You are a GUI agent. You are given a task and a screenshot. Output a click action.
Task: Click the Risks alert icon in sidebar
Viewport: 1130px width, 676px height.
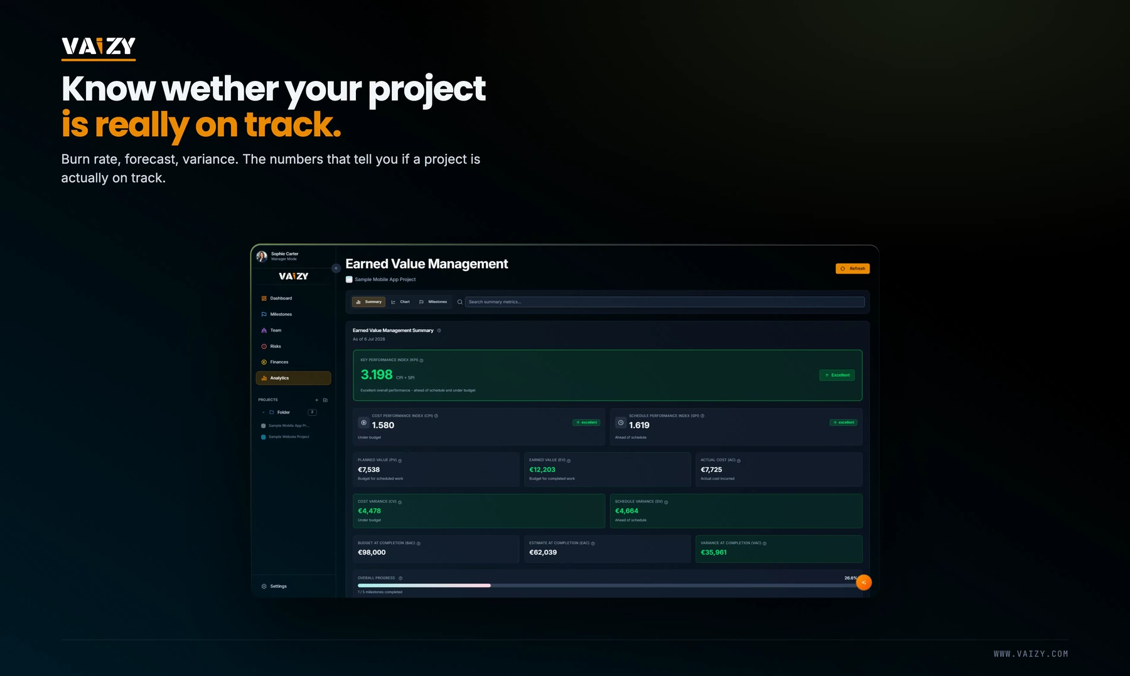[x=264, y=346]
